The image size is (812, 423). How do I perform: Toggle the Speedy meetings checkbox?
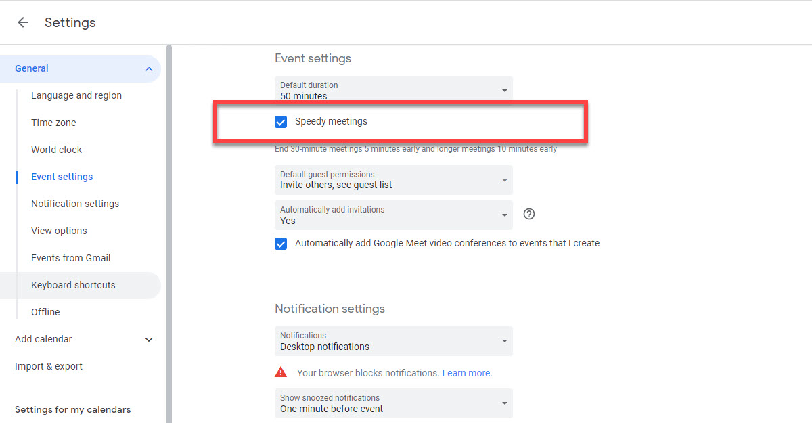pyautogui.click(x=281, y=122)
